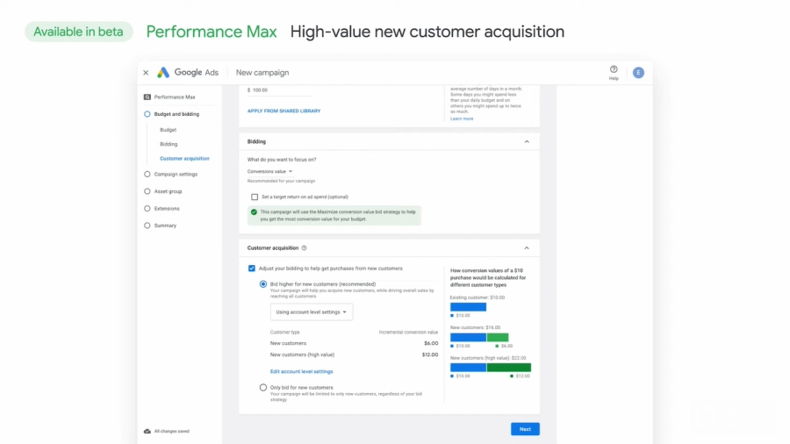Click New customers (high value) dark green bar segment
The height and width of the screenshot is (444, 790).
(x=508, y=368)
